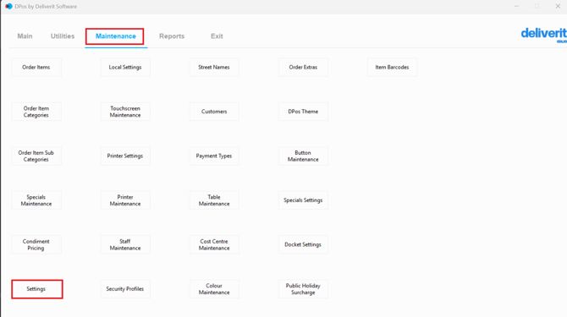Open Button Maintenance
This screenshot has height=317, width=567.
point(303,156)
